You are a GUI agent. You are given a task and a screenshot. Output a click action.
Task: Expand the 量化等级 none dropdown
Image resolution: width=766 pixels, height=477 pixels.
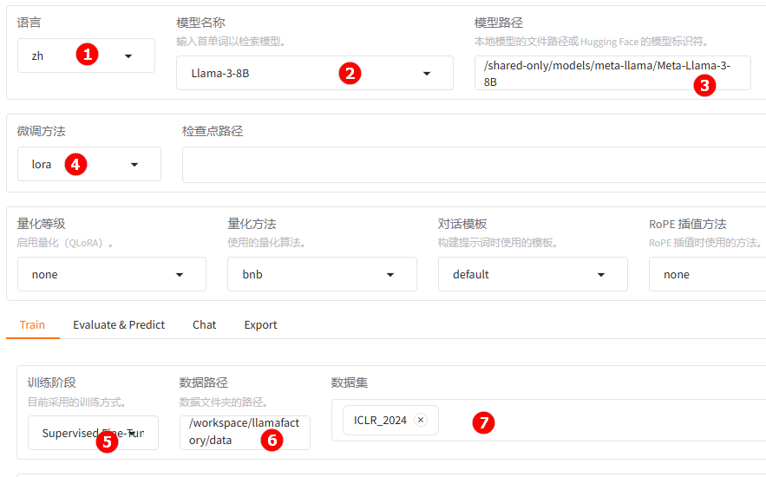180,275
